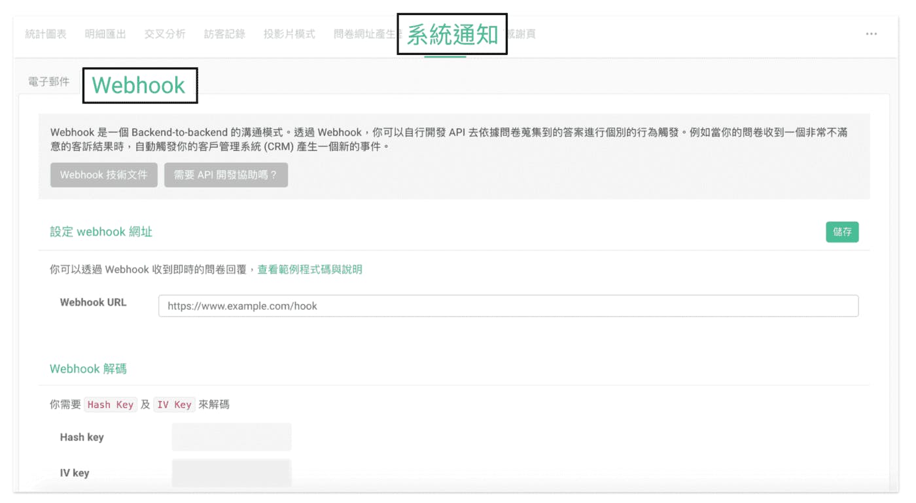The width and height of the screenshot is (916, 503).
Task: Open the more options ellipsis menu
Action: point(871,34)
